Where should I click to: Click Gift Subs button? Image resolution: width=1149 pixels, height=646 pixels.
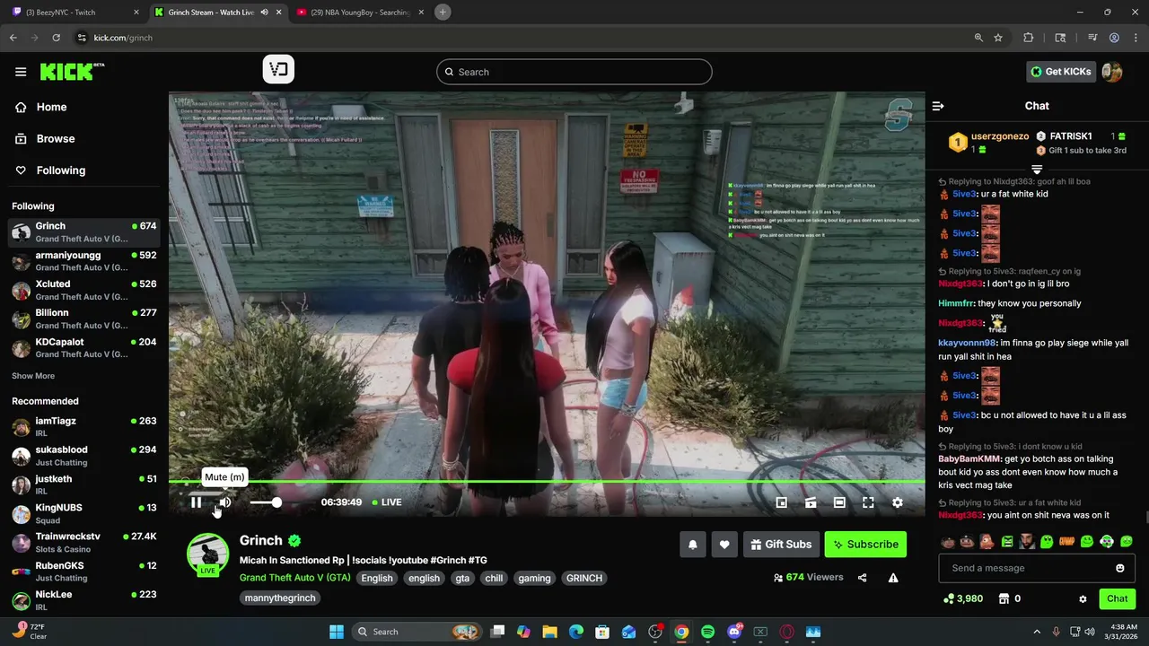781,544
